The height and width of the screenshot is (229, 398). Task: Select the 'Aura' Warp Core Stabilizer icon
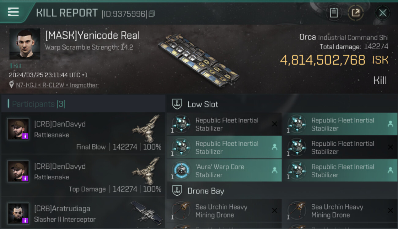click(181, 171)
